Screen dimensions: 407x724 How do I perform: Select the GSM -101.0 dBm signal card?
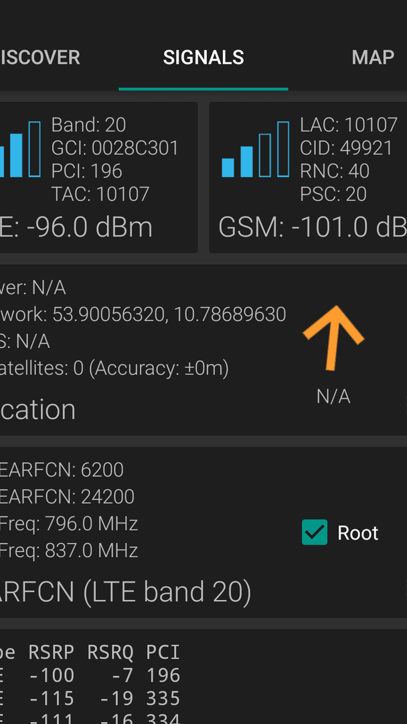[308, 177]
